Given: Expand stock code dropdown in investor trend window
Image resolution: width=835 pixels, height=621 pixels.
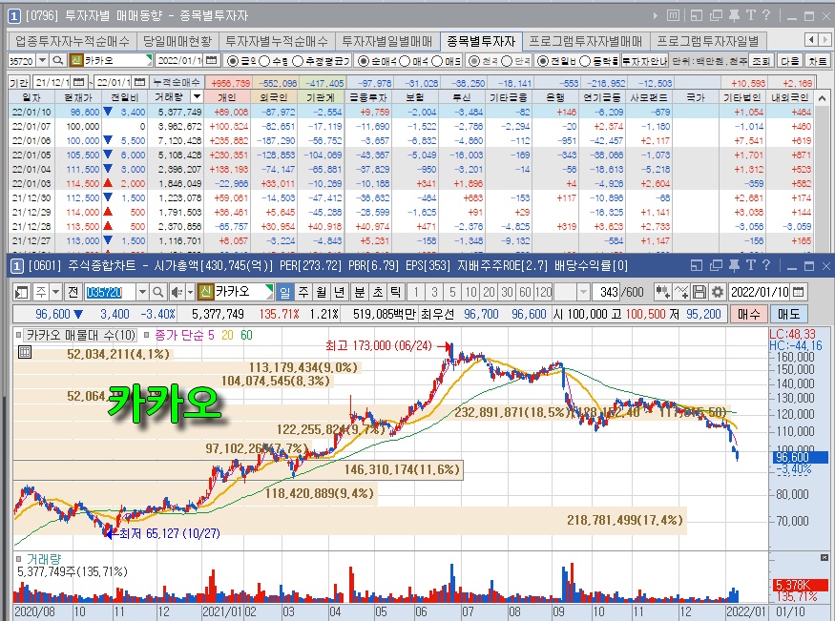Looking at the screenshot, I should coord(43,61).
